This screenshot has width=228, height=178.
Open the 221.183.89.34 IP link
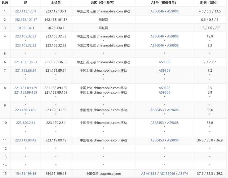point(26,70)
